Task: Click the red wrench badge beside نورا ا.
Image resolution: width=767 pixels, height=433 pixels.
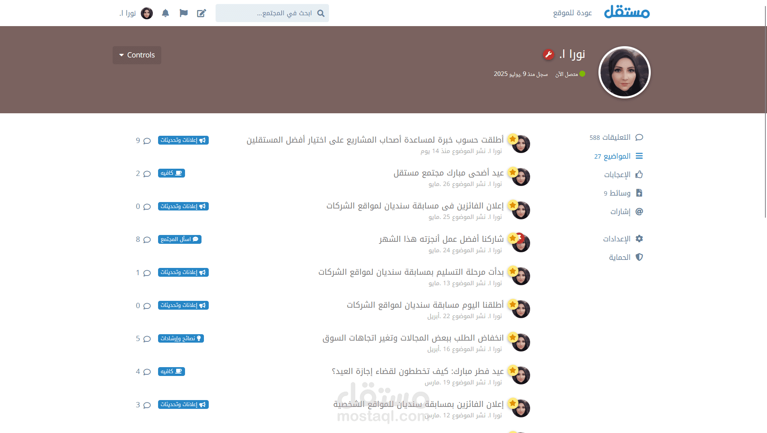Action: pyautogui.click(x=548, y=54)
